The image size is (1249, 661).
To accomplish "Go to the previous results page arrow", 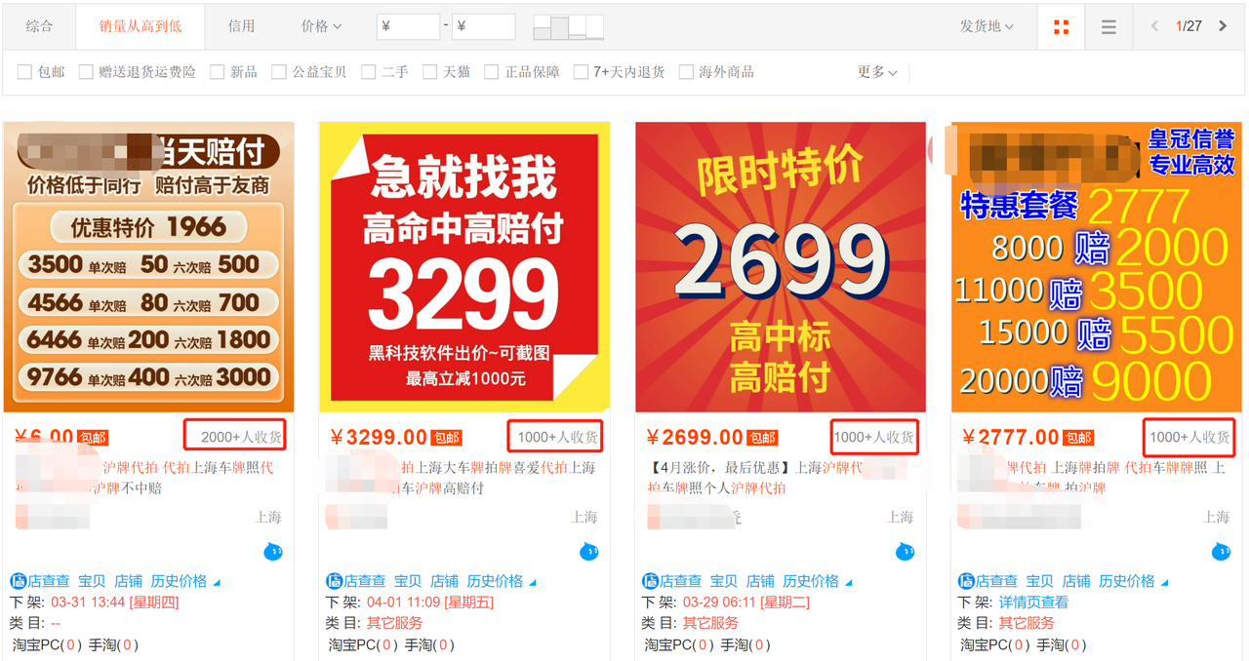I will (1154, 26).
